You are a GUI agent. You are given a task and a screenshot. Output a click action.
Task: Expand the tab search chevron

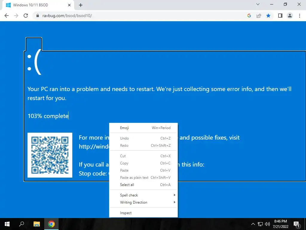click(258, 4)
